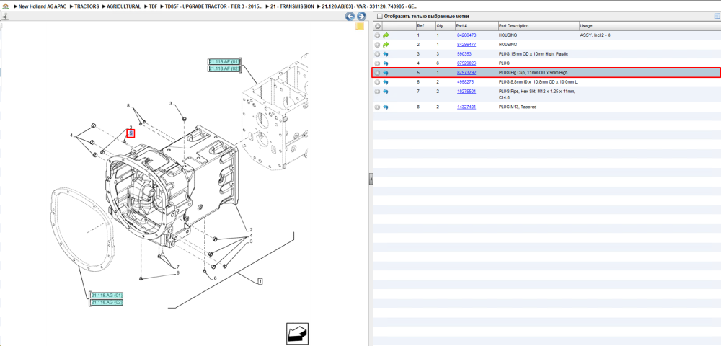Follow diagram reference 21.118.AG (02)
This screenshot has width=721, height=346.
[x=107, y=302]
